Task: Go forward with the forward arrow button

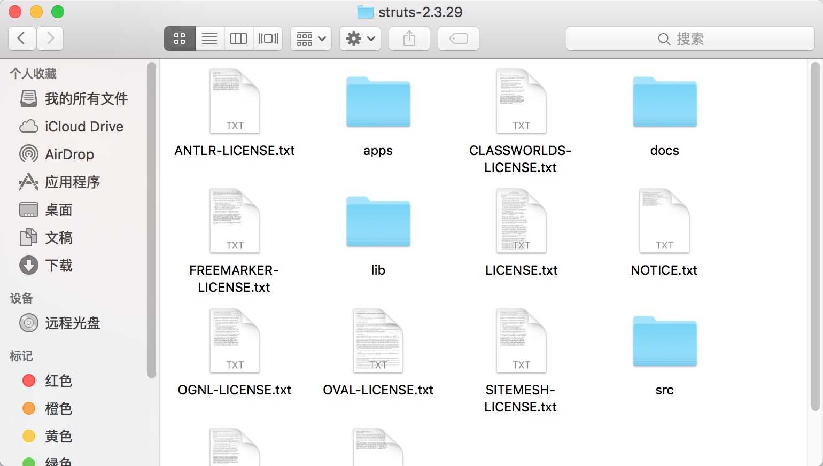Action: tap(50, 38)
